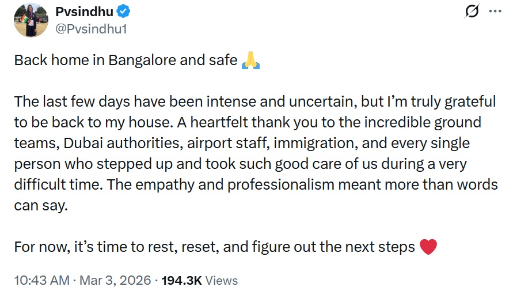Screen dimensions: 513x298
Task: Click the Pvsindhu display name
Action: coord(85,12)
